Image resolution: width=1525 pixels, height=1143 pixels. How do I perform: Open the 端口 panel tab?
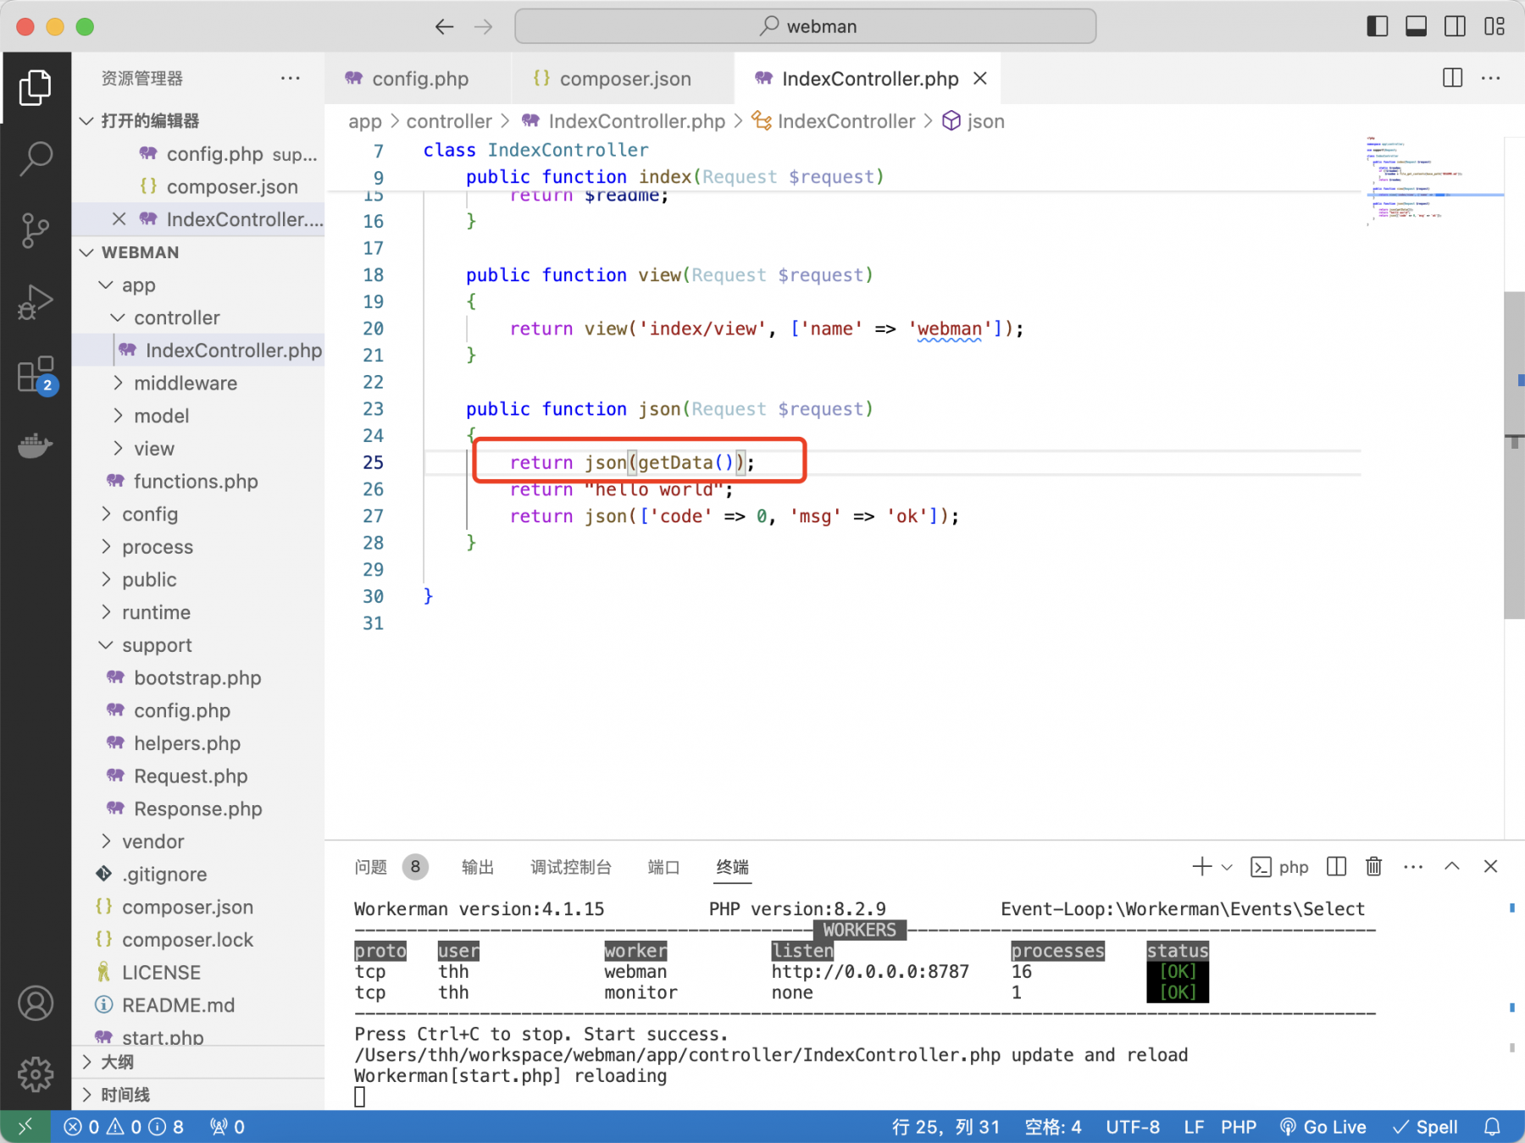click(x=663, y=867)
